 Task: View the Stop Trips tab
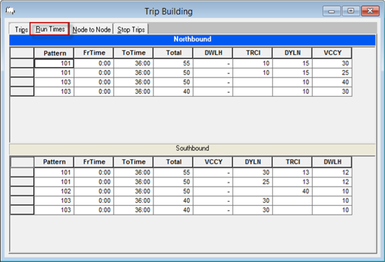(x=131, y=29)
